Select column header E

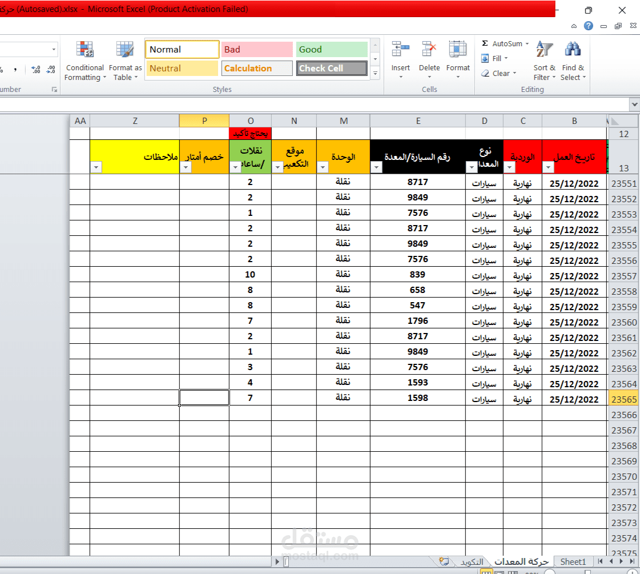pyautogui.click(x=418, y=121)
